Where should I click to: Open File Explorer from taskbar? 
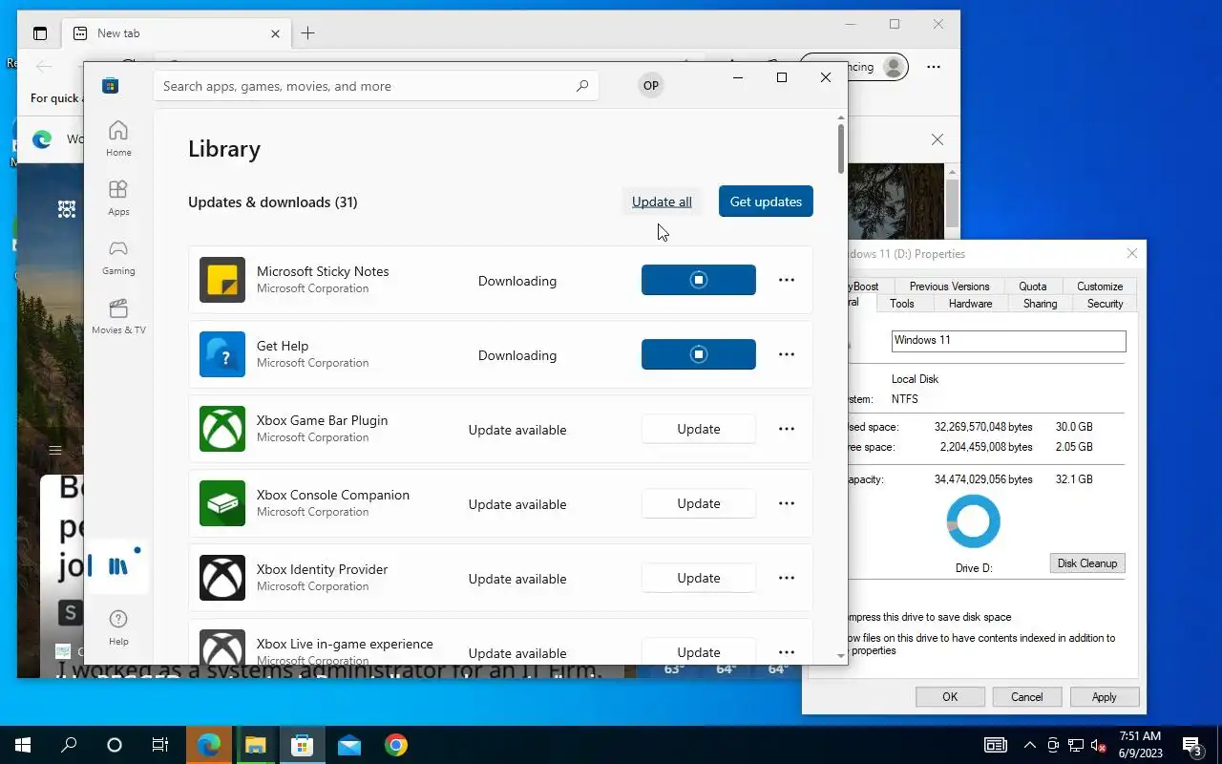click(255, 745)
